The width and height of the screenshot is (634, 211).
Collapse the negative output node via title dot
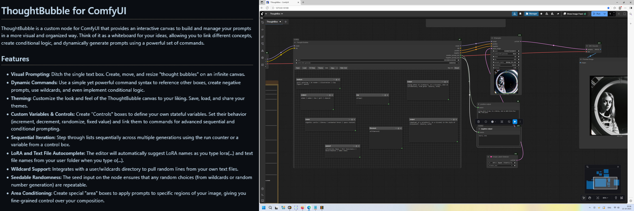pyautogui.click(x=479, y=129)
